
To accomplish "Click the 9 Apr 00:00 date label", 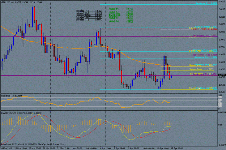I will tap(133, 148).
